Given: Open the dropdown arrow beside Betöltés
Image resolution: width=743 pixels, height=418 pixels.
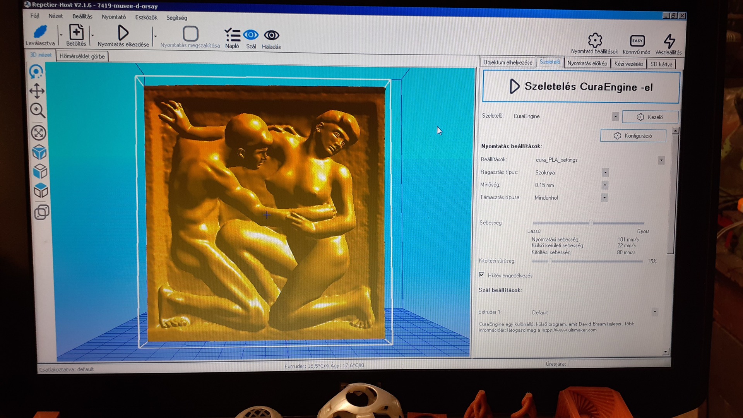Looking at the screenshot, I should coord(92,35).
